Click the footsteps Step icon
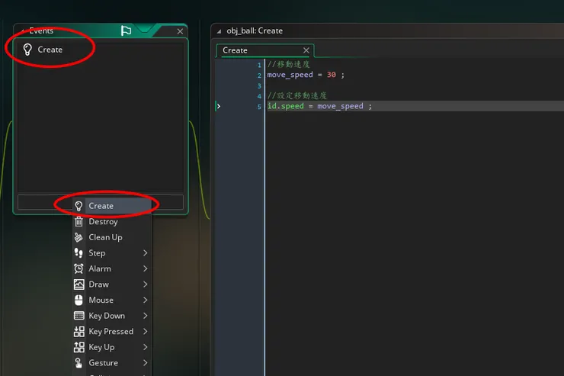Image resolution: width=564 pixels, height=376 pixels. 79,253
